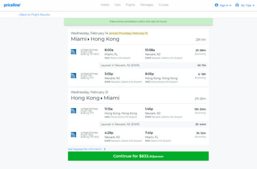Click '8:00a' departure time
Viewport: 257px width, 169px height.
(109, 50)
